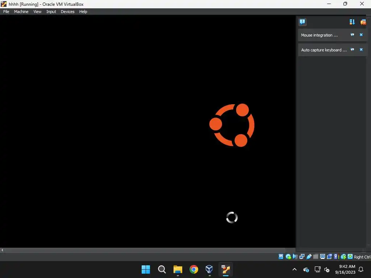
Task: Click the network display tray icon
Action: click(x=317, y=269)
